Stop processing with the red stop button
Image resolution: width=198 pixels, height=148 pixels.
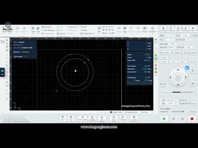(x=192, y=119)
